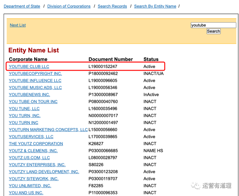Open YOUTZ.US.COM, LLC record

29,158
